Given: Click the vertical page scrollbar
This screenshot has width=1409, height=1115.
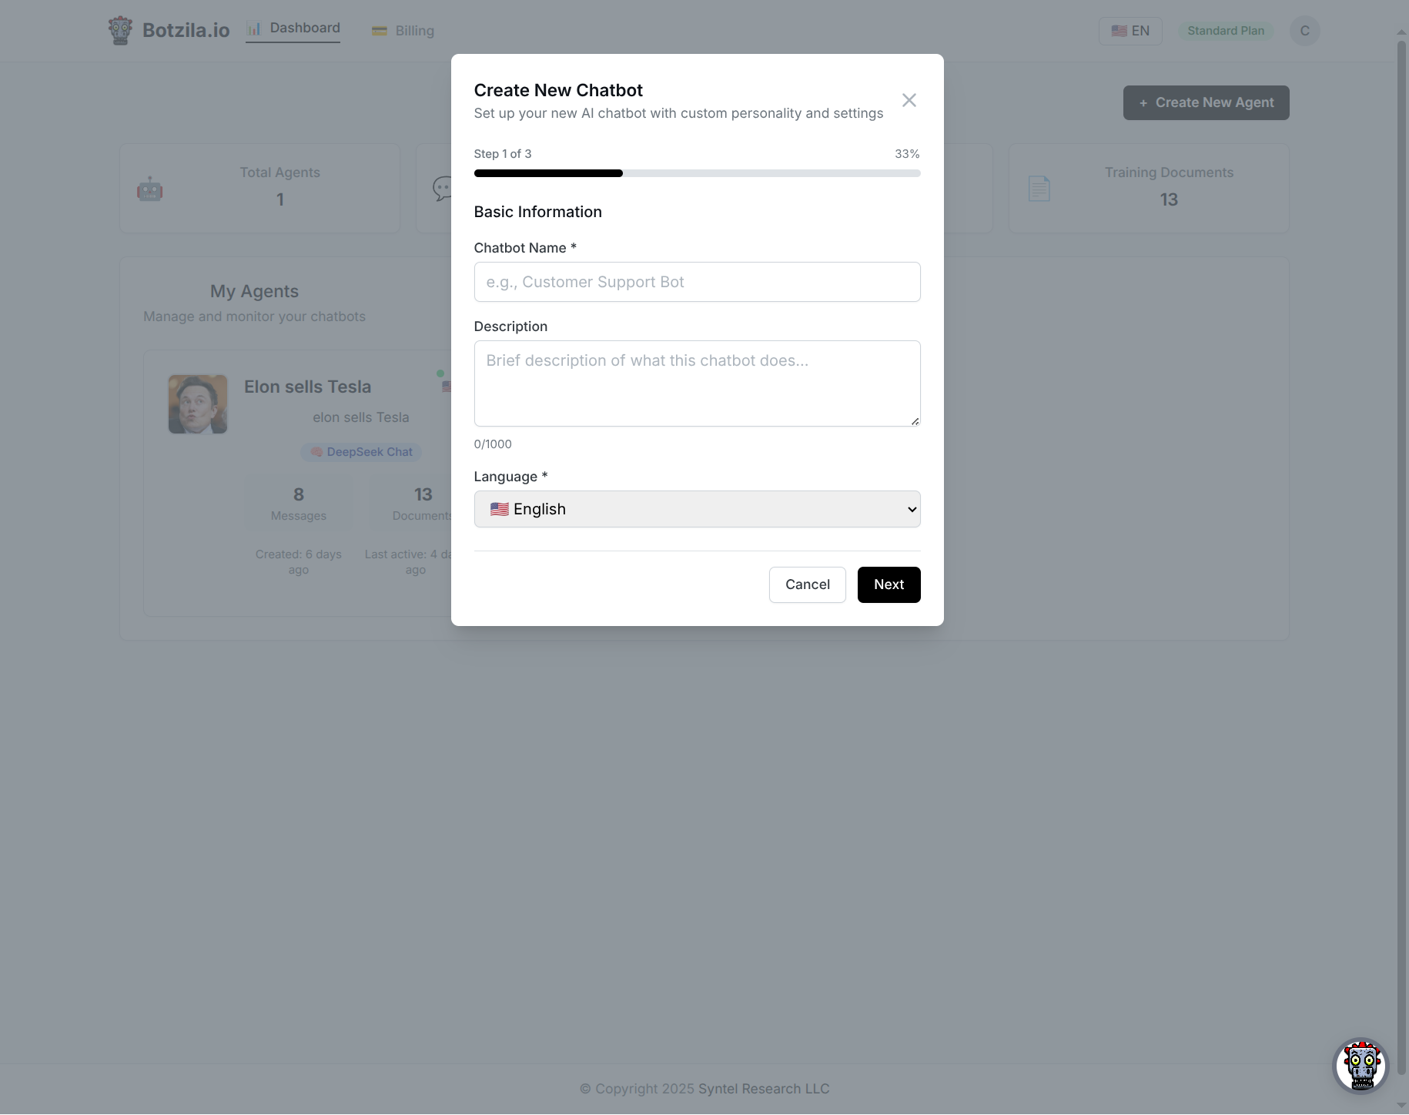Looking at the screenshot, I should click(1401, 558).
